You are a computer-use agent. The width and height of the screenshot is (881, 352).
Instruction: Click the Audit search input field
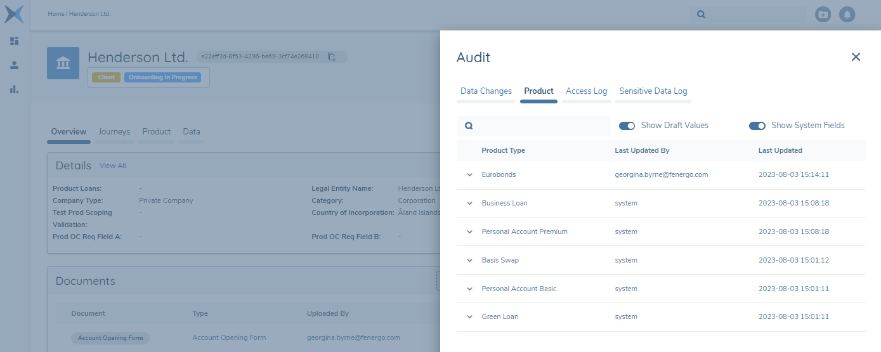(539, 126)
